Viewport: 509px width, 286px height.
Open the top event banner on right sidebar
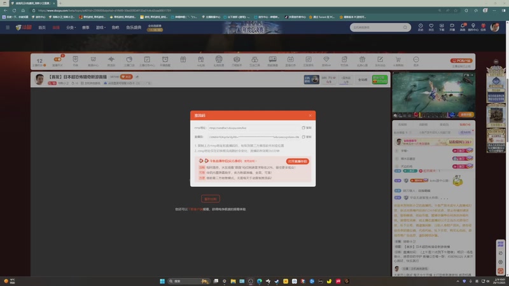(496, 84)
